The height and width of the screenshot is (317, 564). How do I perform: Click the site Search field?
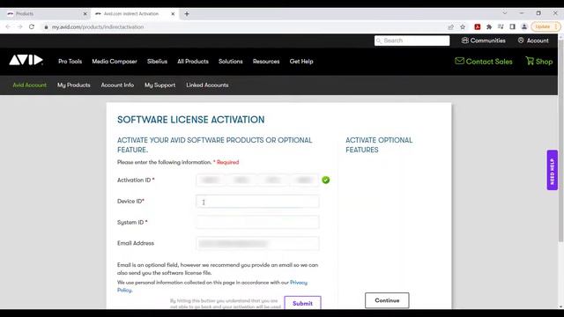[x=412, y=41]
